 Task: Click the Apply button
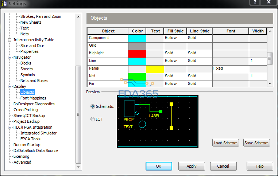(x=192, y=166)
